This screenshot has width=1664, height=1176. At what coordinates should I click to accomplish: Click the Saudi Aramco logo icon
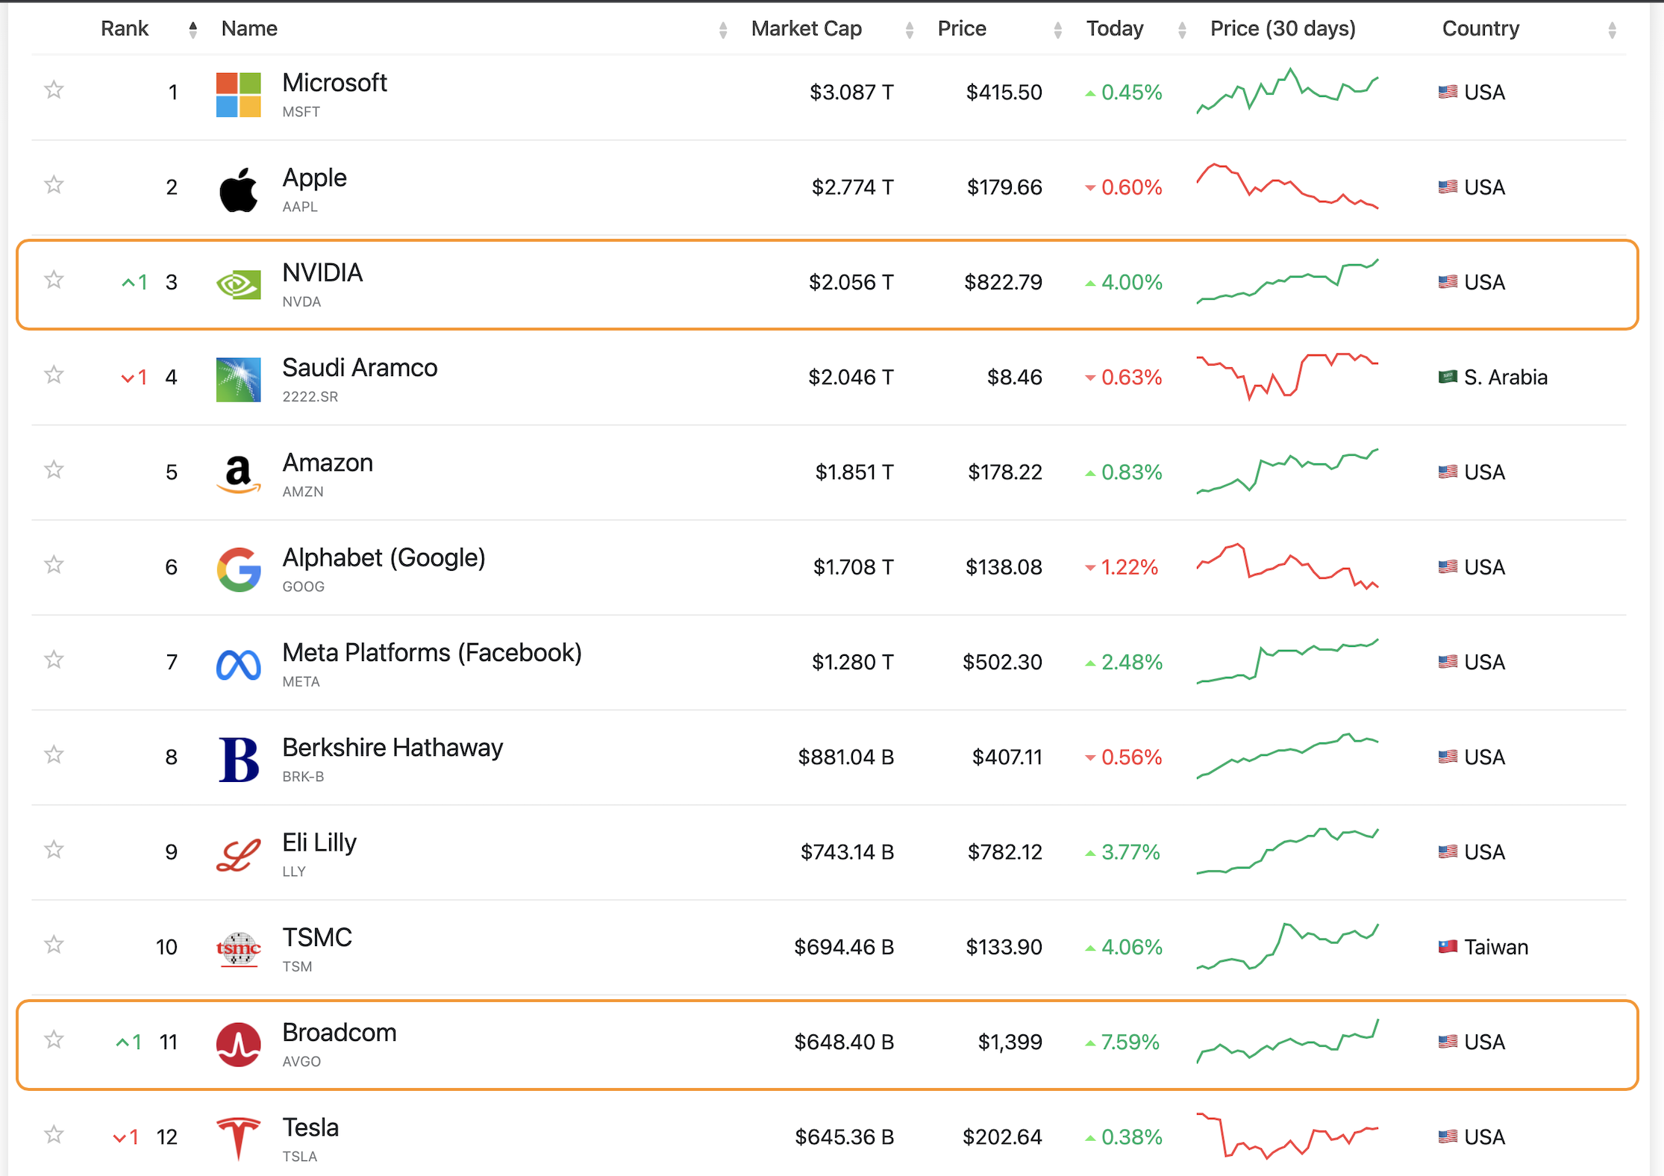point(238,379)
